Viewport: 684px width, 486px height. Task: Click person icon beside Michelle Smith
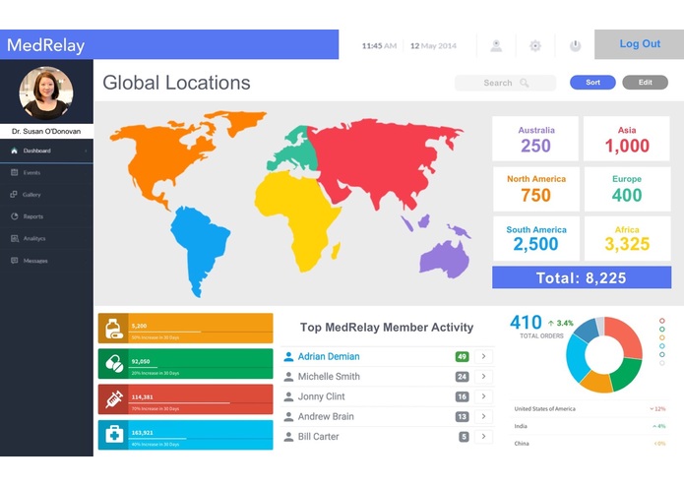click(288, 377)
